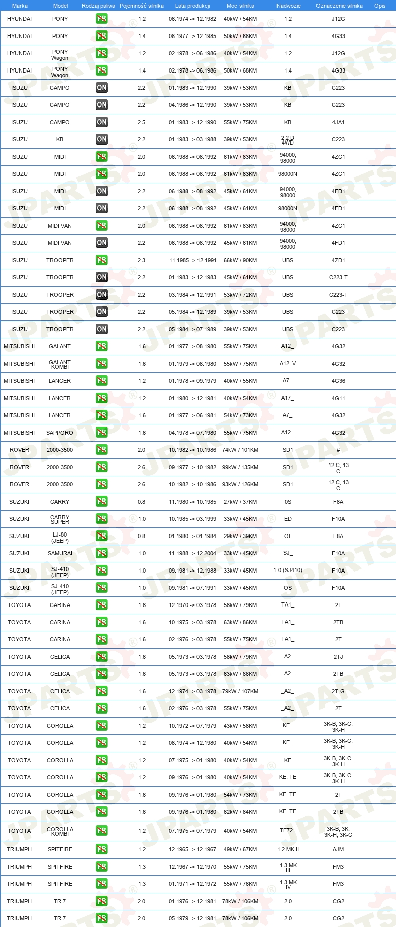
Task: Select the '62kW / 84KM' power cell
Action: (241, 812)
